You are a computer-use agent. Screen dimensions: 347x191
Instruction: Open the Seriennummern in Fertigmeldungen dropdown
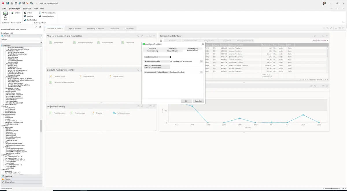(x=201, y=72)
